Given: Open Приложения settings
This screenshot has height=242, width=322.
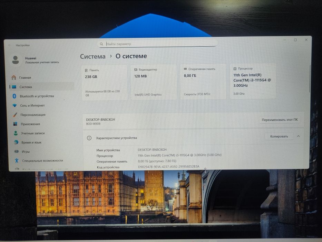Looking at the screenshot, I should pyautogui.click(x=43, y=124).
